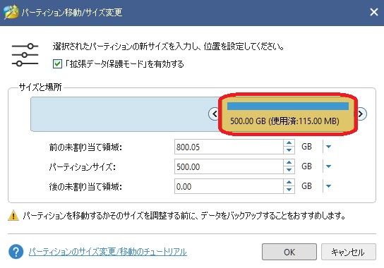
Task: Click the sliders settings icon
Action: click(x=25, y=55)
